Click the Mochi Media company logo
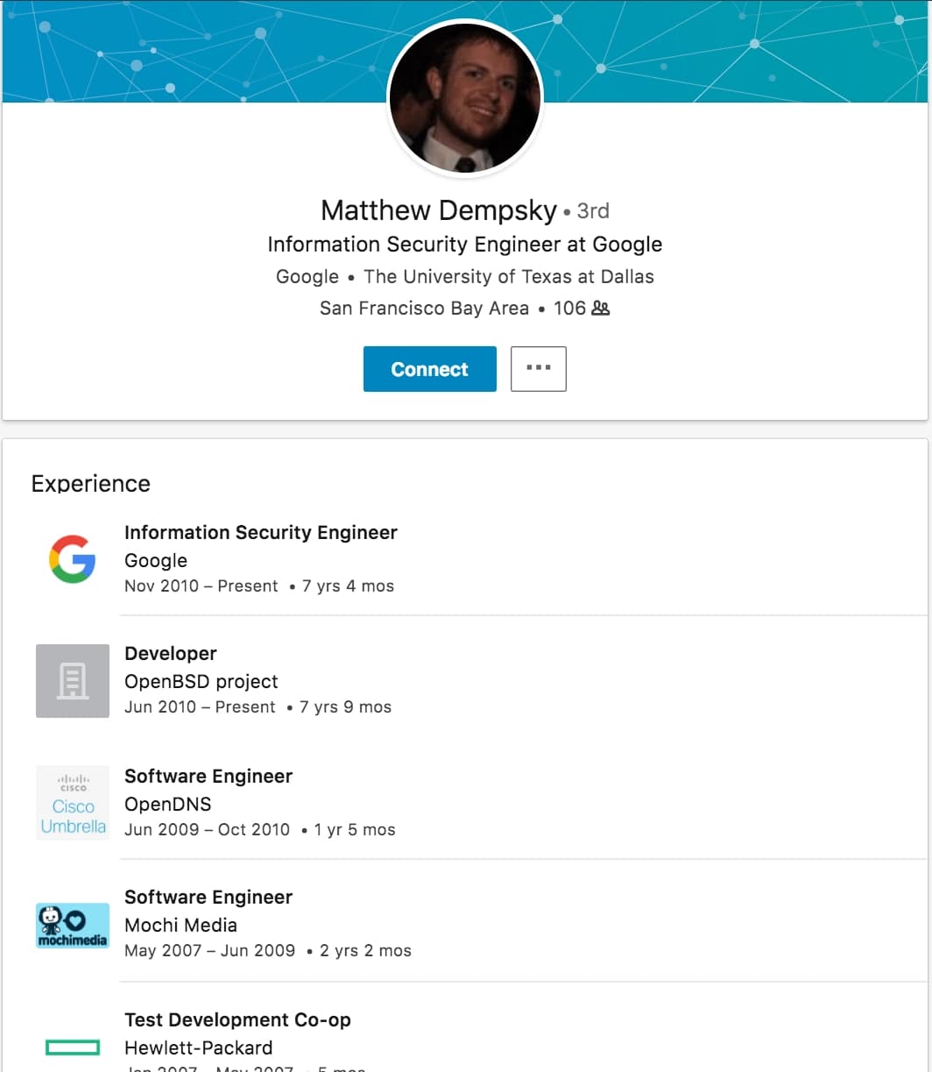The image size is (932, 1072). point(72,925)
